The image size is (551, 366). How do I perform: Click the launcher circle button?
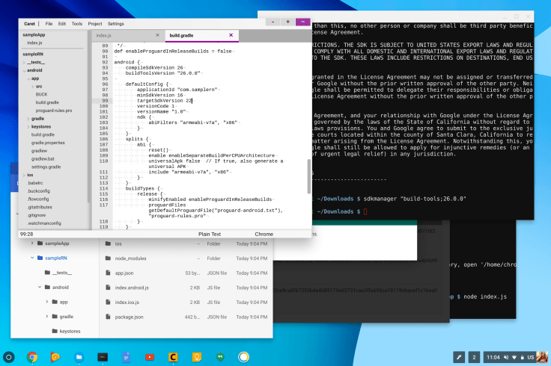(x=10, y=357)
